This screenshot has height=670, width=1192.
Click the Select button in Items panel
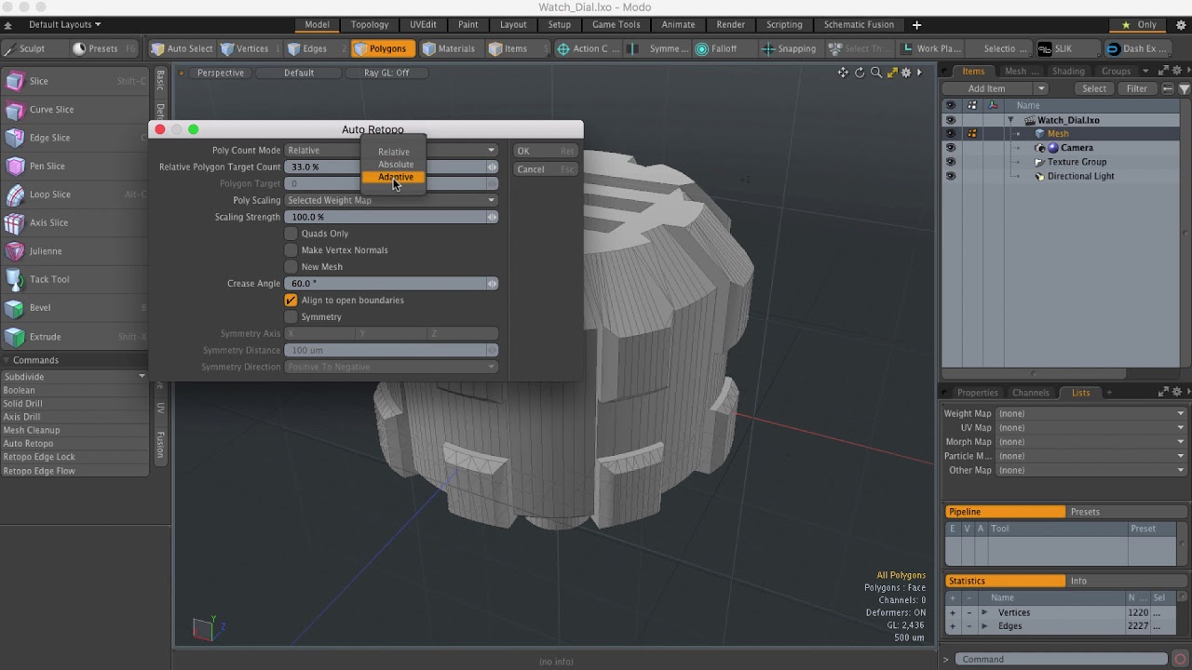click(x=1094, y=88)
